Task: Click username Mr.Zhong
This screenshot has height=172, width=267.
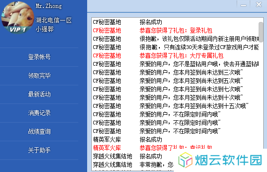Action: pos(49,6)
